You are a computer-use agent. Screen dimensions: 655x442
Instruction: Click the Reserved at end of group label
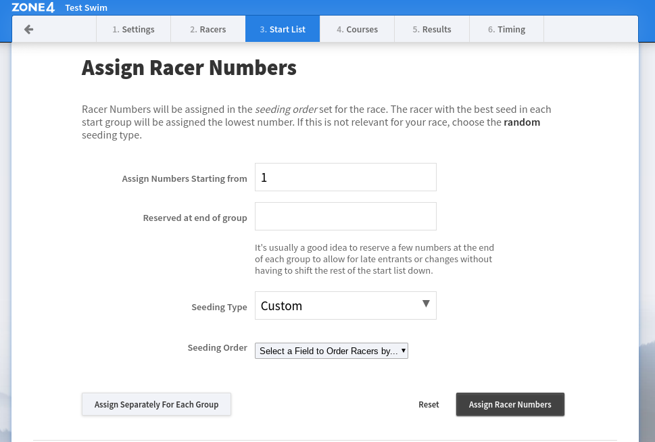pos(195,218)
